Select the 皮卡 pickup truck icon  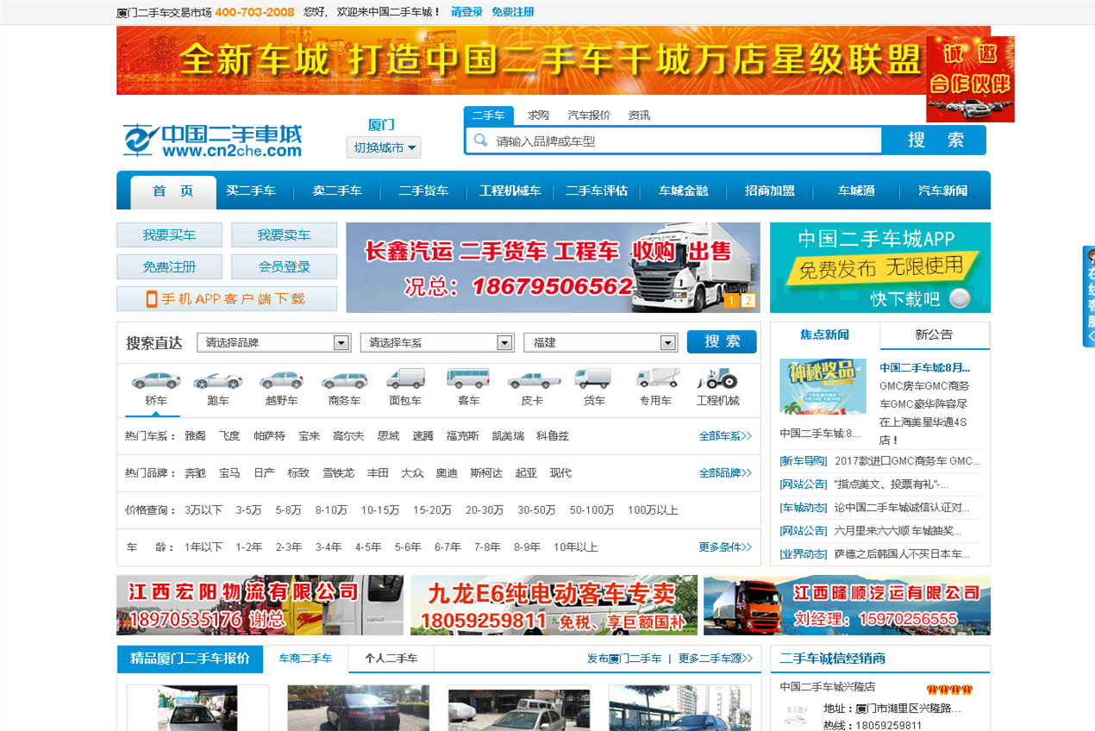click(533, 379)
